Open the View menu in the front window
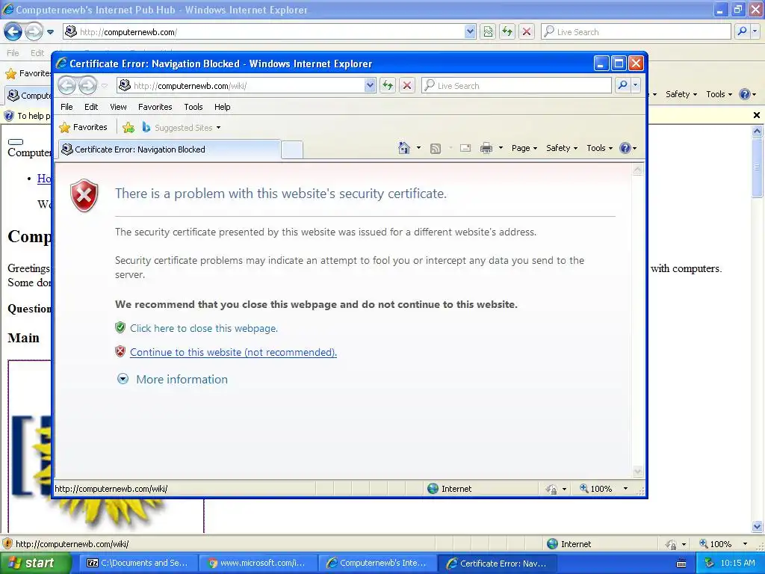765x574 pixels. click(118, 107)
